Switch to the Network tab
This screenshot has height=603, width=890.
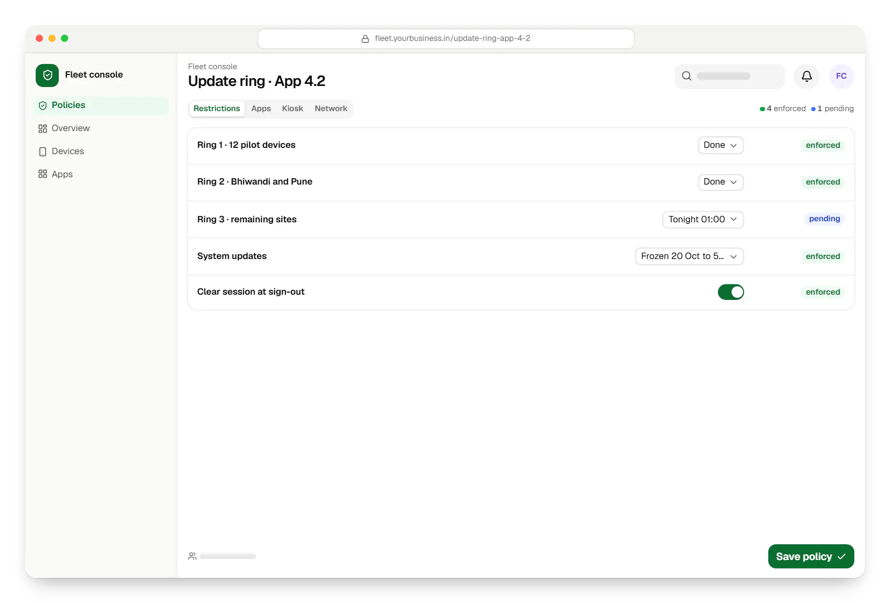[331, 109]
